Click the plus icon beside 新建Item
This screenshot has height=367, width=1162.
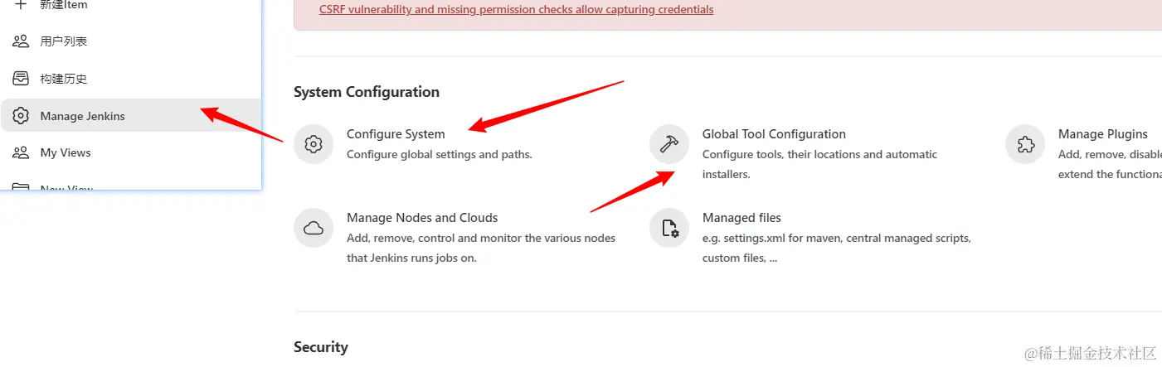[x=21, y=5]
